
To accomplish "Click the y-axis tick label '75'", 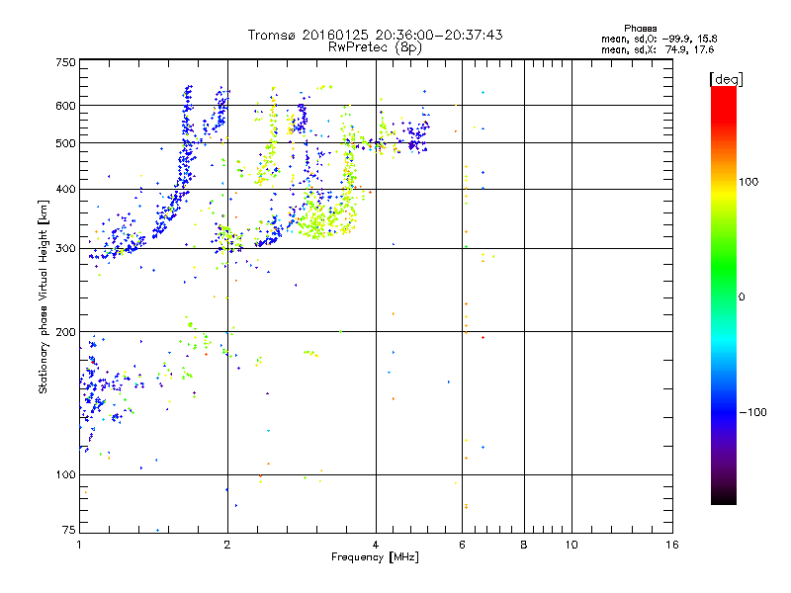I will coord(68,530).
